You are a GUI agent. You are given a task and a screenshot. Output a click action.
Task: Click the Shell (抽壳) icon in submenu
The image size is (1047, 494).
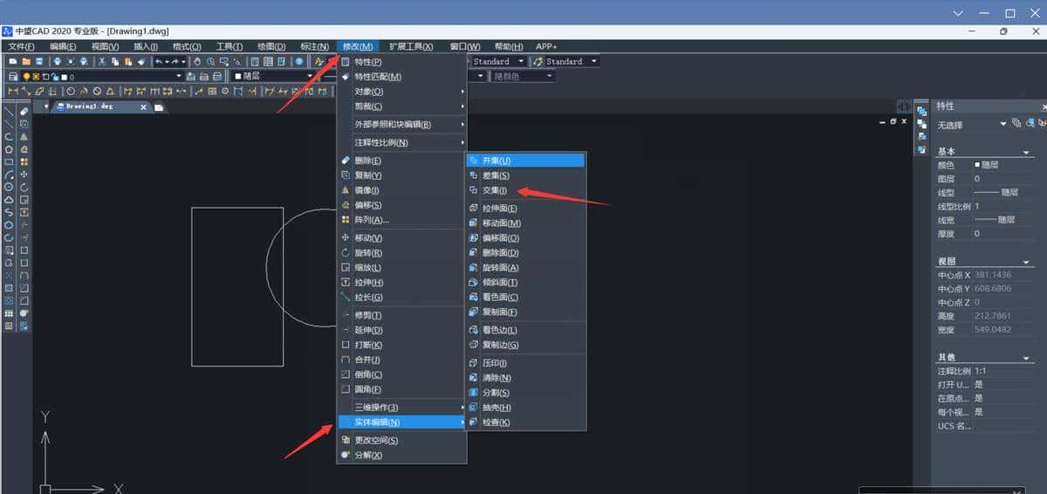473,408
